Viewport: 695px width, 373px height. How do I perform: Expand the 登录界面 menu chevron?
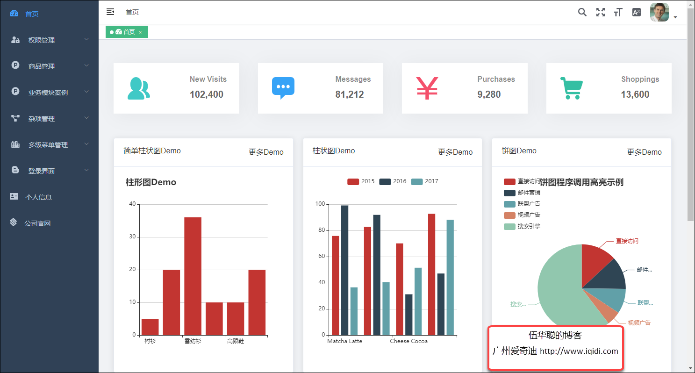pos(86,171)
